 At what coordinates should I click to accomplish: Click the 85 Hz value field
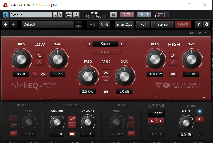point(21,74)
